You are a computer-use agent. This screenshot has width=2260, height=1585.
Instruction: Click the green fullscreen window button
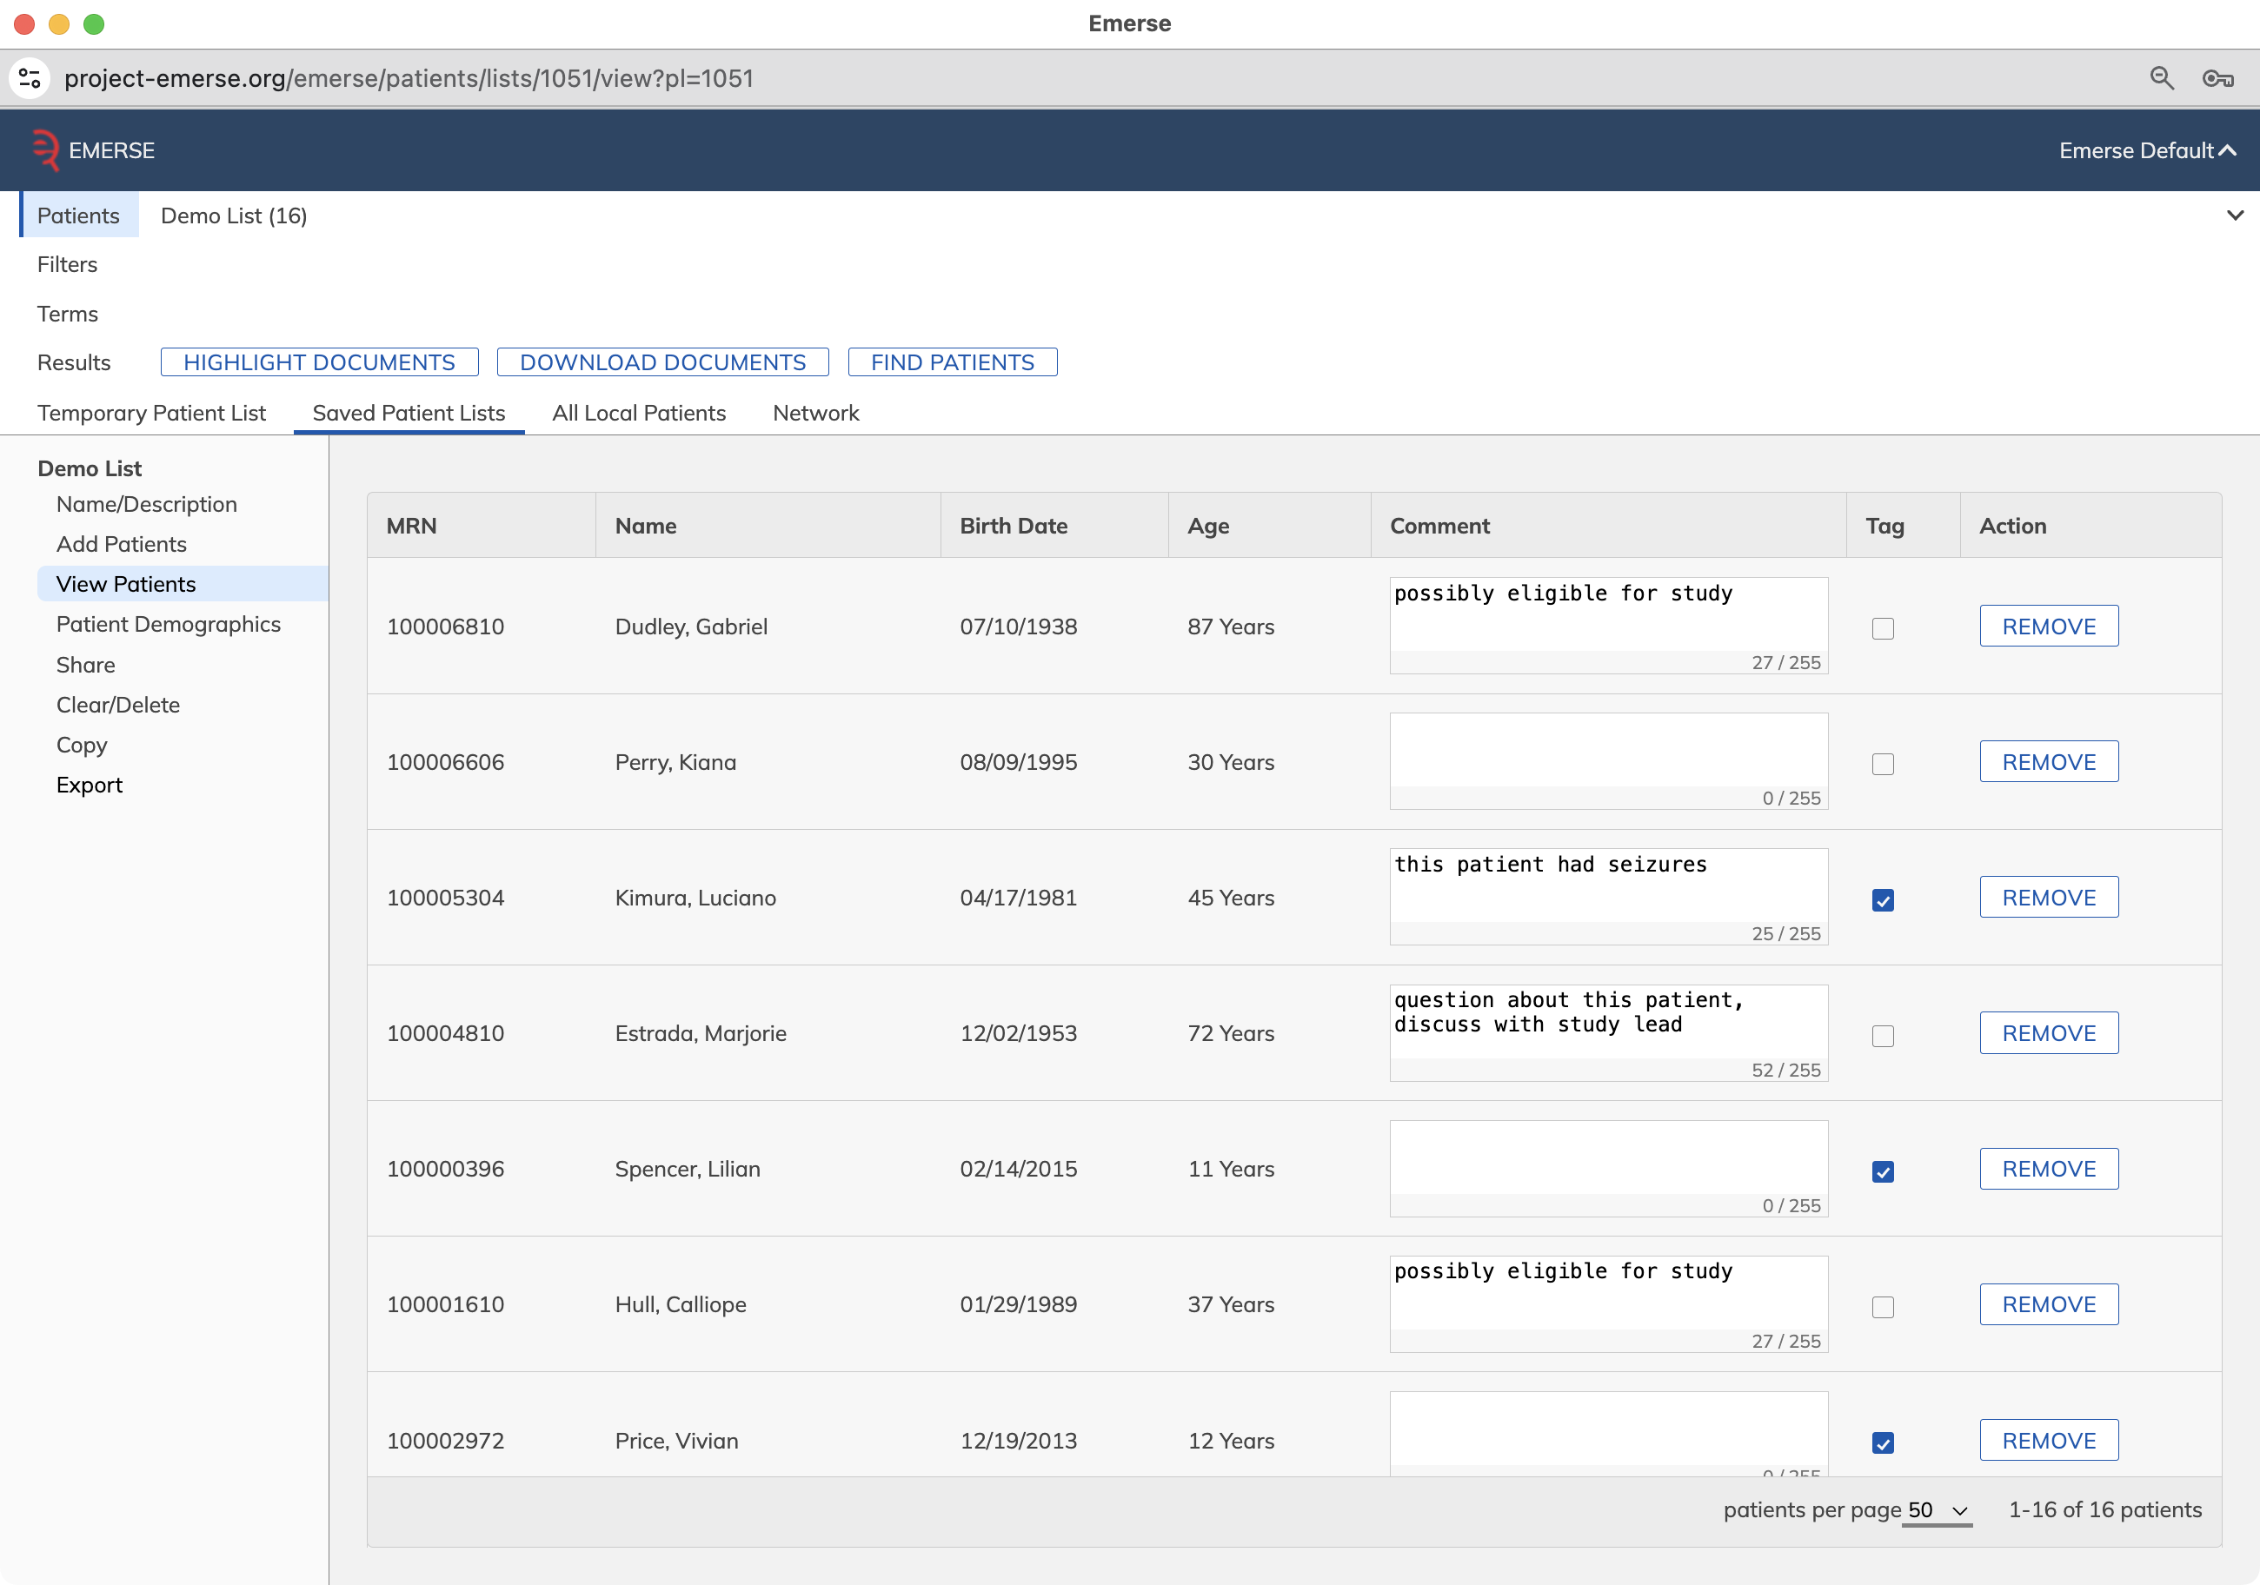[x=94, y=23]
